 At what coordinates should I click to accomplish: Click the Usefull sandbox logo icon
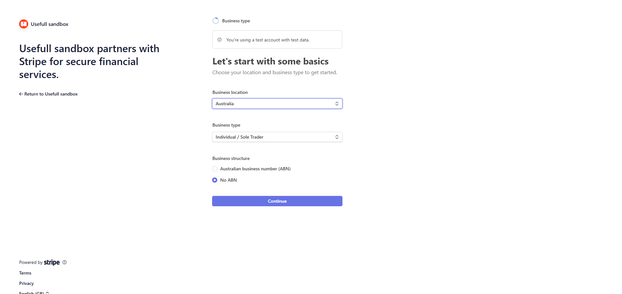[x=23, y=24]
